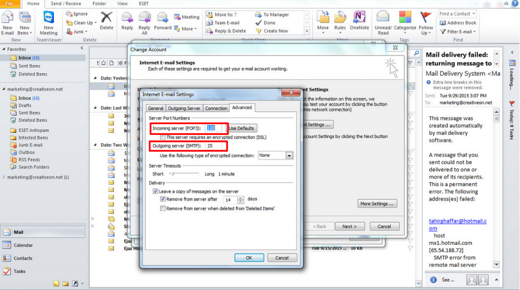Open the encrypted connection type dropdown
Image resolution: width=520 pixels, height=290 pixels.
pyautogui.click(x=289, y=156)
